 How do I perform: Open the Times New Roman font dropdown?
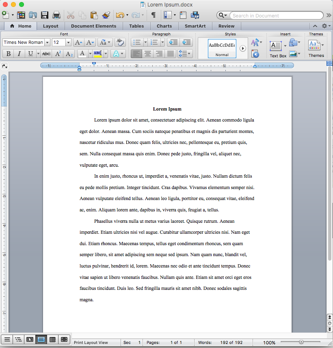click(48, 42)
